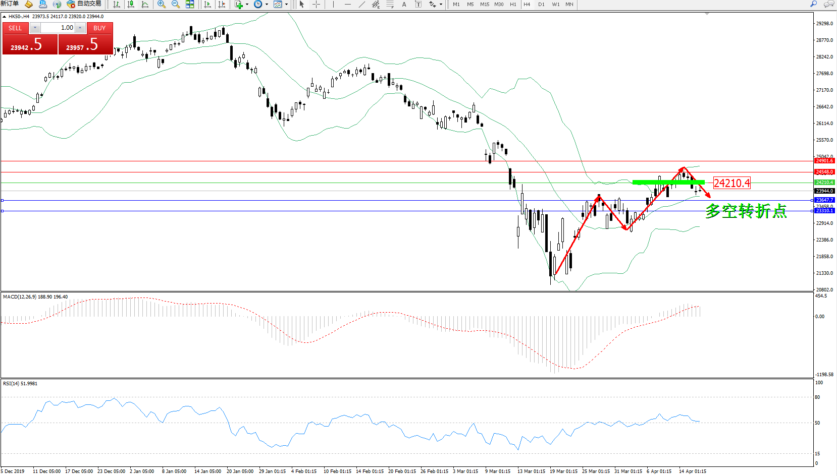Select the Fibonacci retracement tool

(390, 4)
